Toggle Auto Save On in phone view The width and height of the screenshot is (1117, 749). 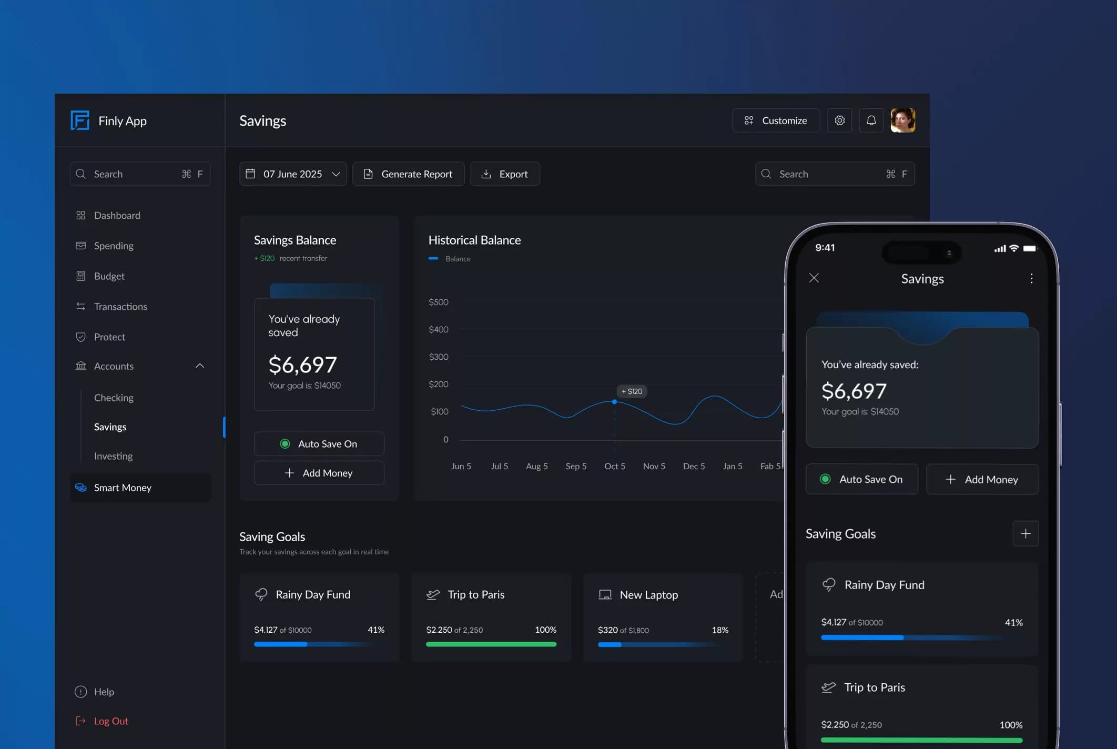point(862,479)
